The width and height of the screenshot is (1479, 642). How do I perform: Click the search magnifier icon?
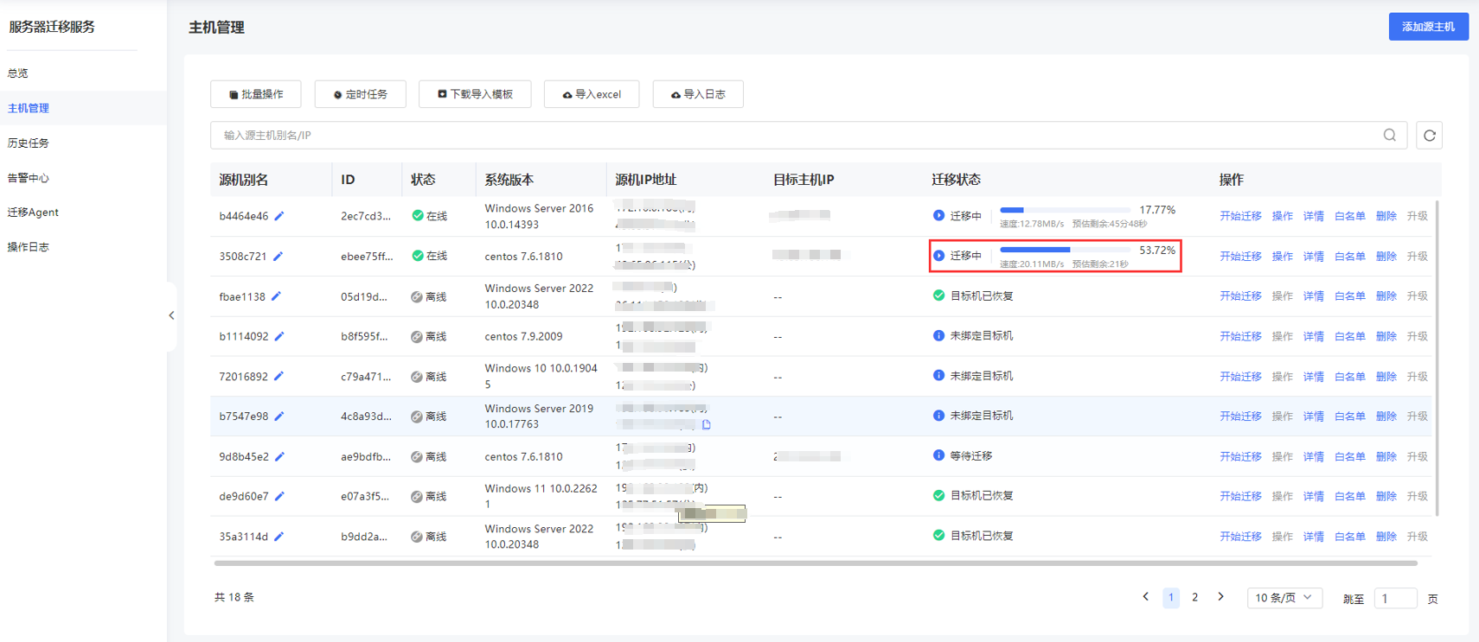(x=1390, y=135)
